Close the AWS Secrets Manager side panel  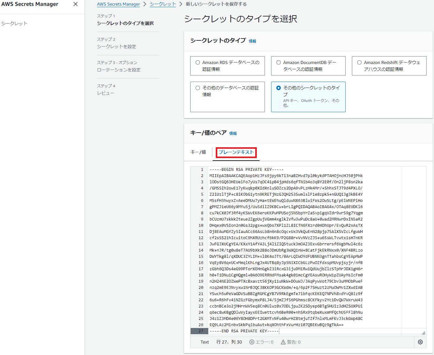(x=76, y=4)
